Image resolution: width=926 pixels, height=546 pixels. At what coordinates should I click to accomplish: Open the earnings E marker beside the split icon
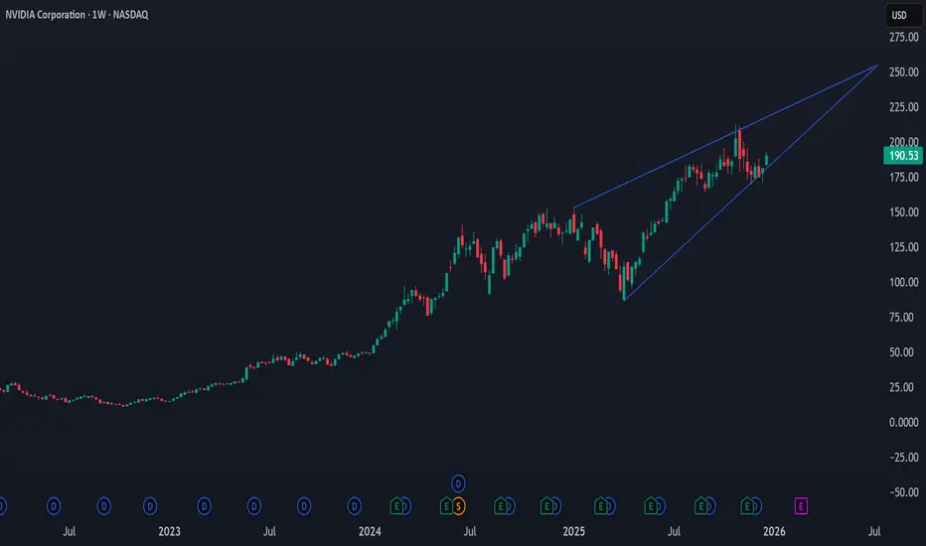tap(446, 506)
